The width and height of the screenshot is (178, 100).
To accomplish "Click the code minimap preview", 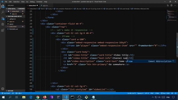I will click(x=172, y=16).
